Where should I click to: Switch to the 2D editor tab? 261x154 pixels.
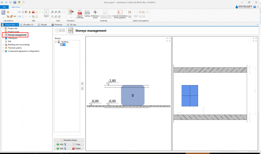coord(28,25)
